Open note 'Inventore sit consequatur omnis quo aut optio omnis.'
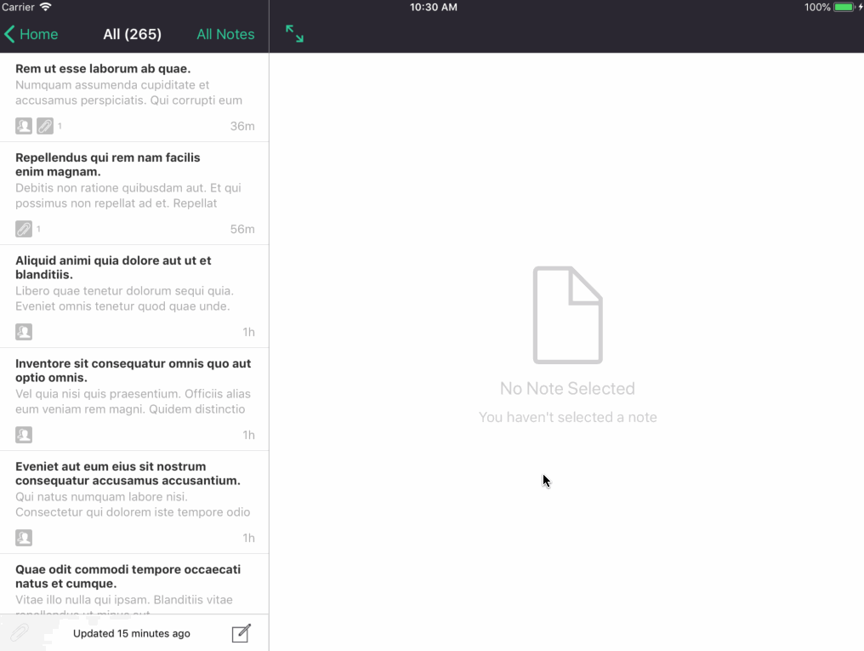864x651 pixels. [134, 400]
